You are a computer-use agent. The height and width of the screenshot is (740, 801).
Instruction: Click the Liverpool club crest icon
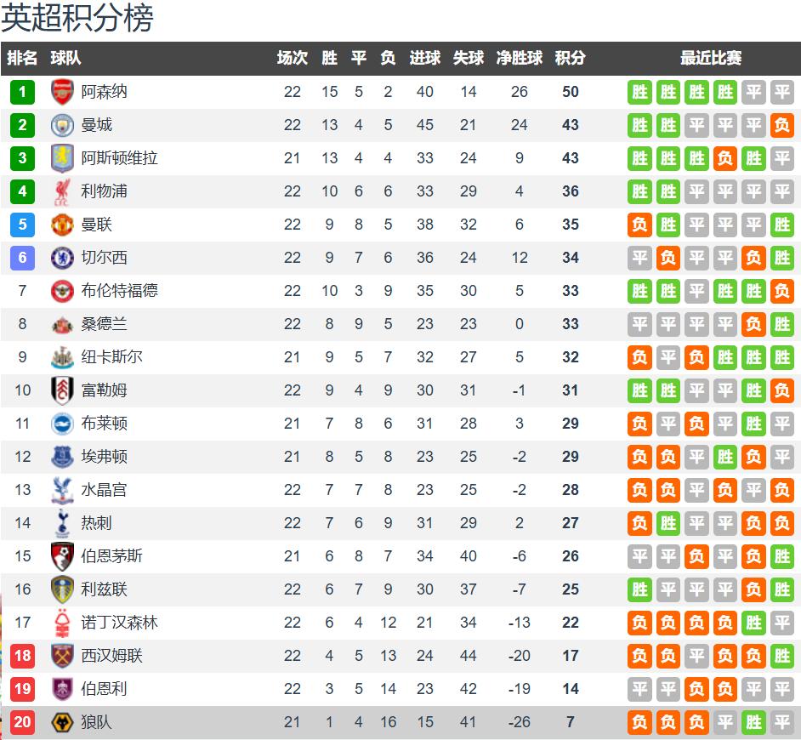click(63, 191)
